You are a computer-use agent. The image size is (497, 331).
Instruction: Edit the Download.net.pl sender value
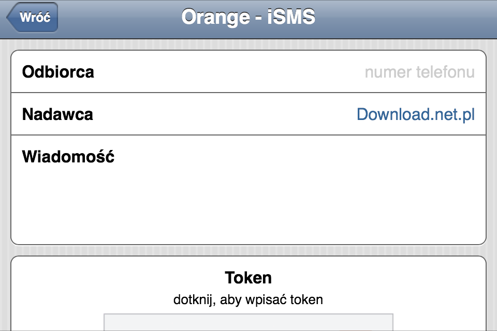coord(416,114)
